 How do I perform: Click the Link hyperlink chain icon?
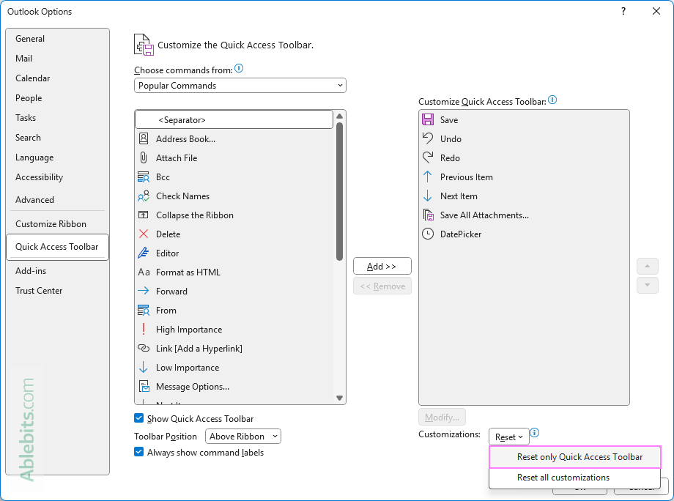point(144,348)
